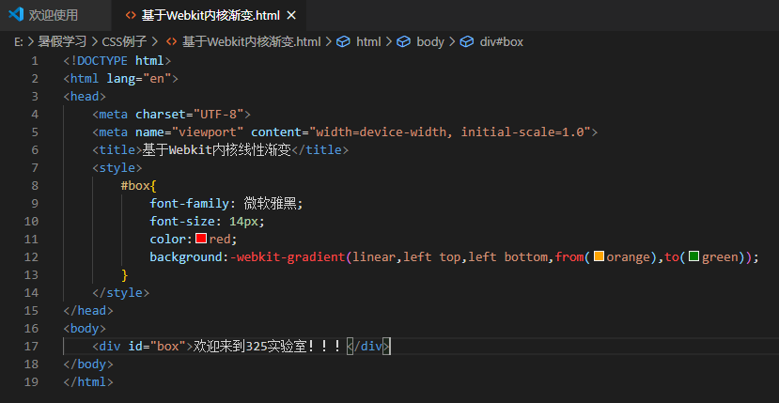779x403 pixels.
Task: Open the orange color swatch picker
Action: [599, 256]
